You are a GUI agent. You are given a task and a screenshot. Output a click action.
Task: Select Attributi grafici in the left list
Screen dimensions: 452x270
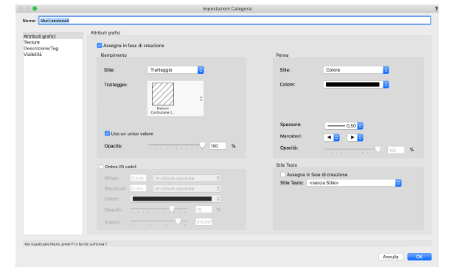(x=53, y=36)
